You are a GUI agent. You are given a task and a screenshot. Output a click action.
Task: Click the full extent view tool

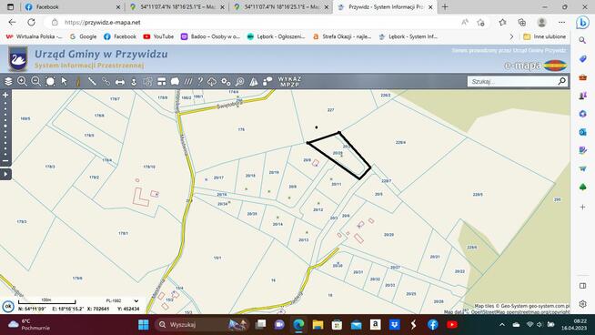coord(50,81)
